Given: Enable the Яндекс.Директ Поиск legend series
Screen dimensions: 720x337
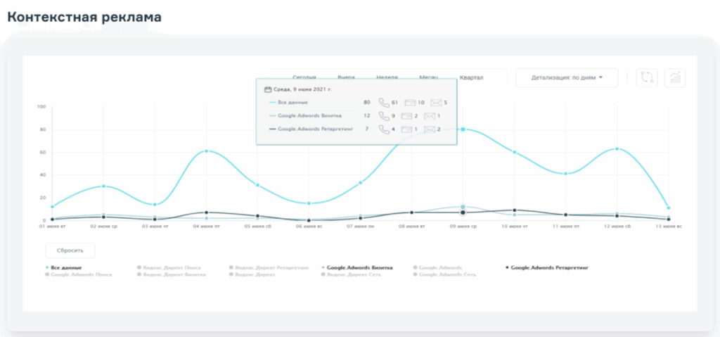Looking at the screenshot, I should pyautogui.click(x=163, y=267).
